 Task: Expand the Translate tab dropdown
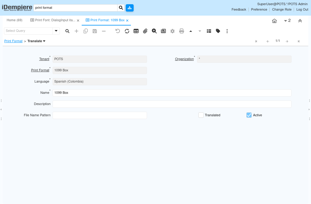[44, 41]
